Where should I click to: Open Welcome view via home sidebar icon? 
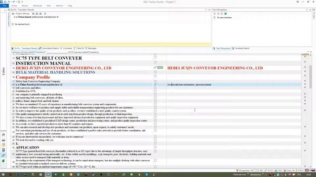tap(3, 134)
